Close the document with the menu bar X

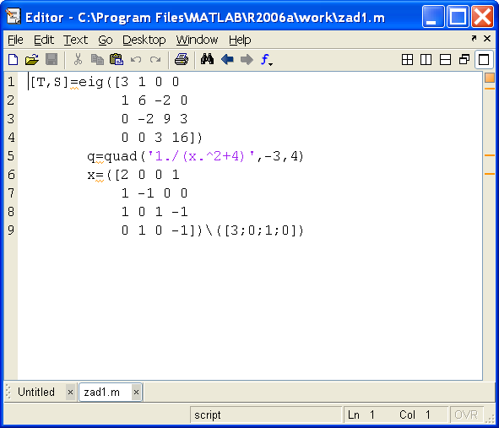[487, 38]
